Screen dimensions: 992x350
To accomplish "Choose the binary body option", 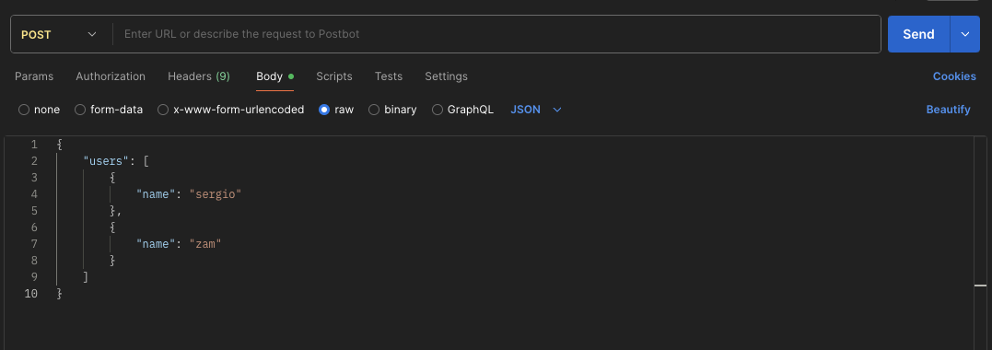I will tap(392, 110).
